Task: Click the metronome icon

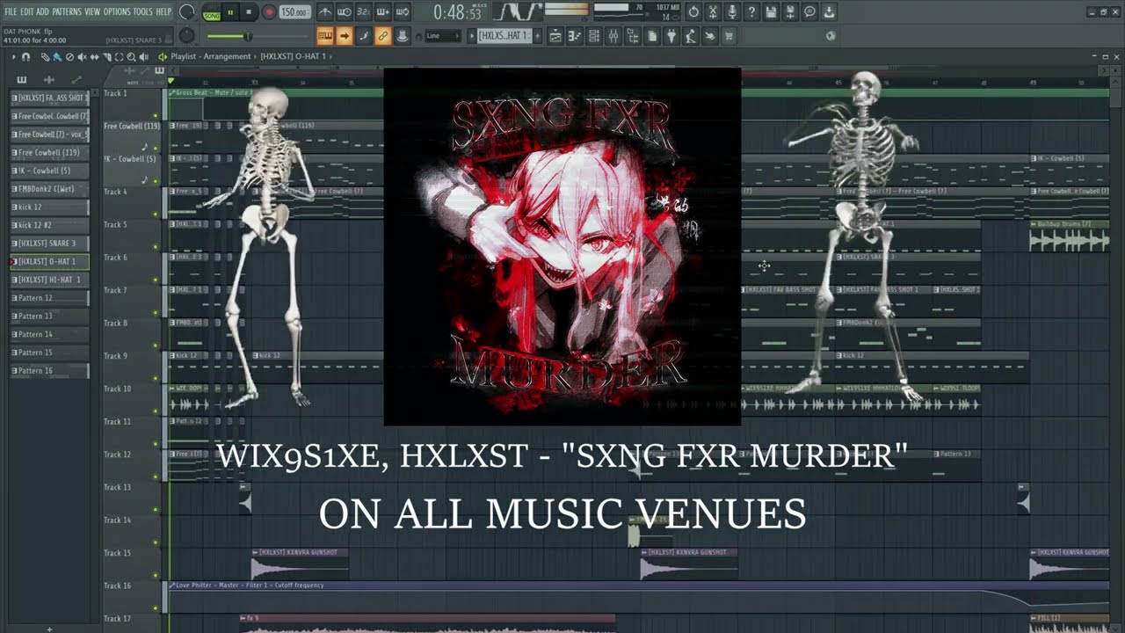Action: [x=325, y=12]
